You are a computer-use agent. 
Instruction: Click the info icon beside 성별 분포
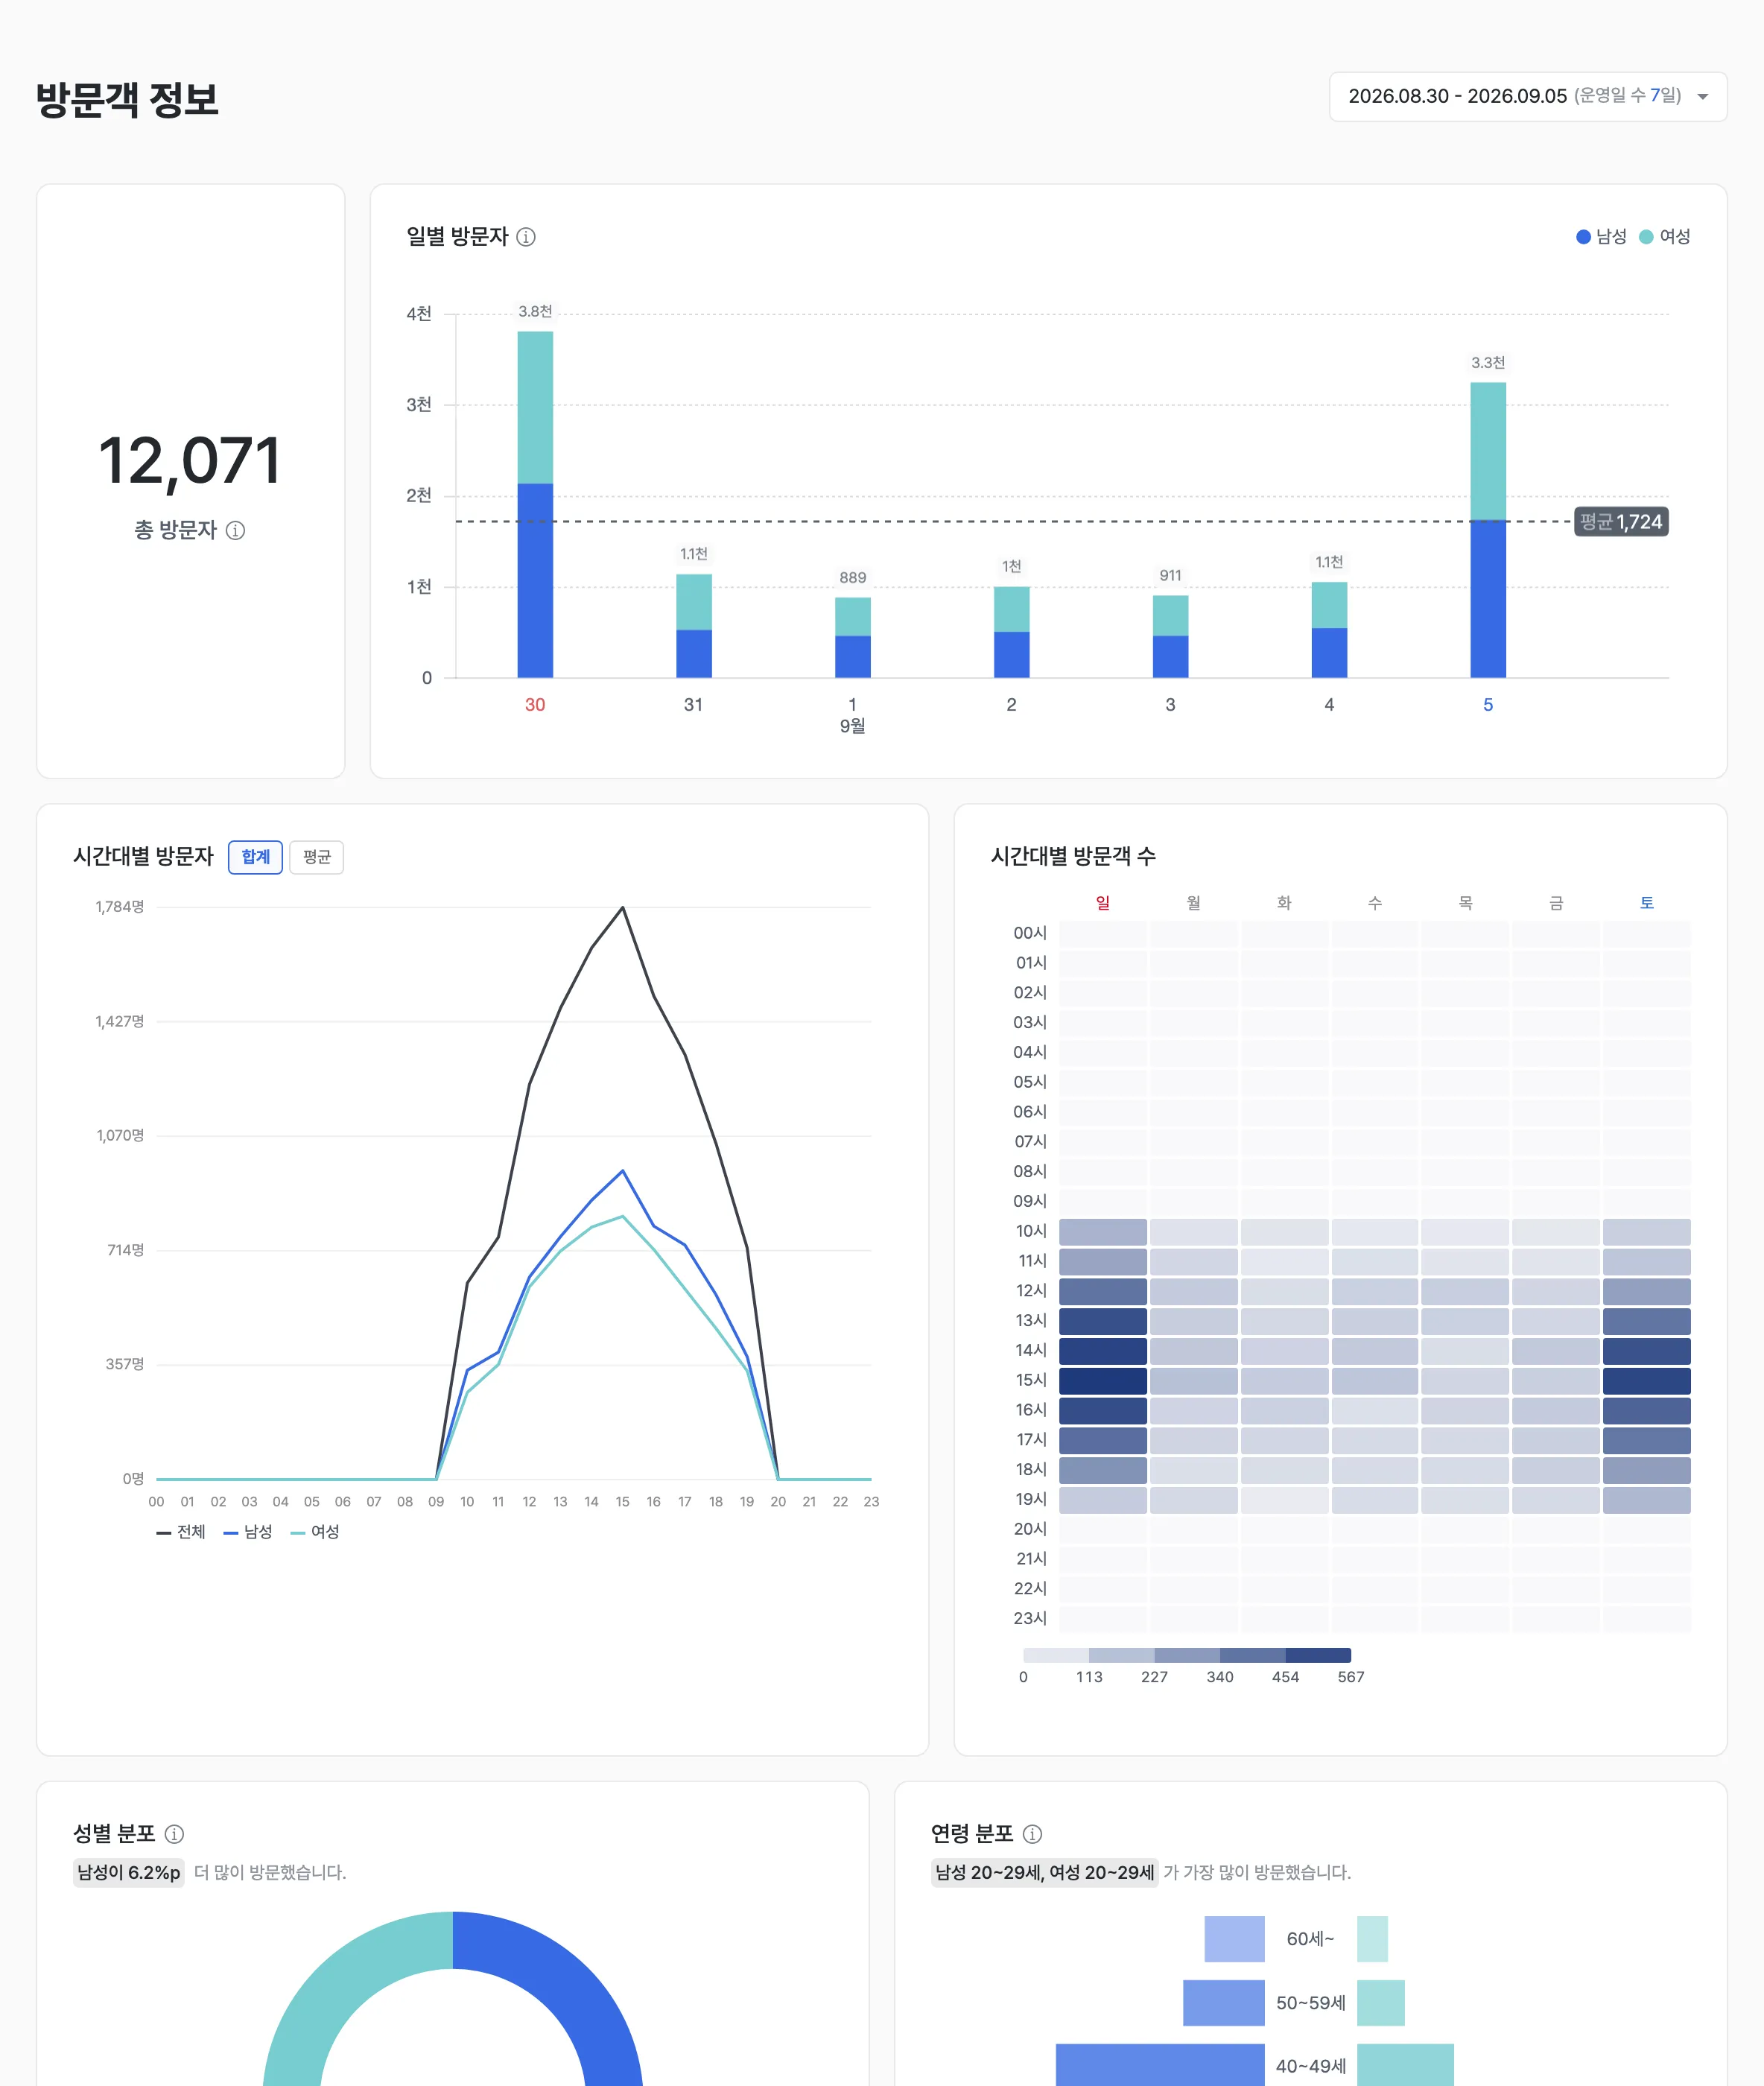click(174, 1834)
